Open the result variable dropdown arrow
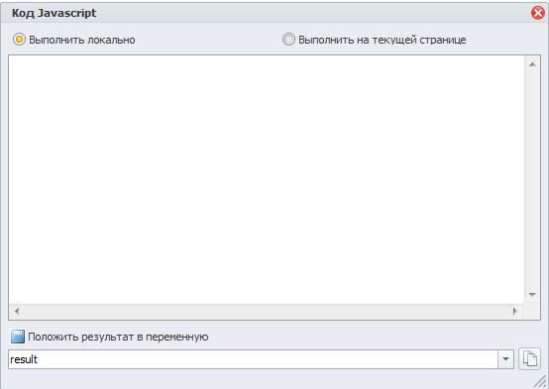 [505, 359]
